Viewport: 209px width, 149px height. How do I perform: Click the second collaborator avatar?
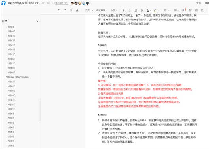pyautogui.click(x=76, y=3)
